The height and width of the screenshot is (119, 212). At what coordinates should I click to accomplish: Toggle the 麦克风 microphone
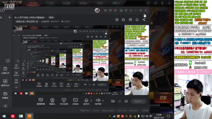point(86,102)
